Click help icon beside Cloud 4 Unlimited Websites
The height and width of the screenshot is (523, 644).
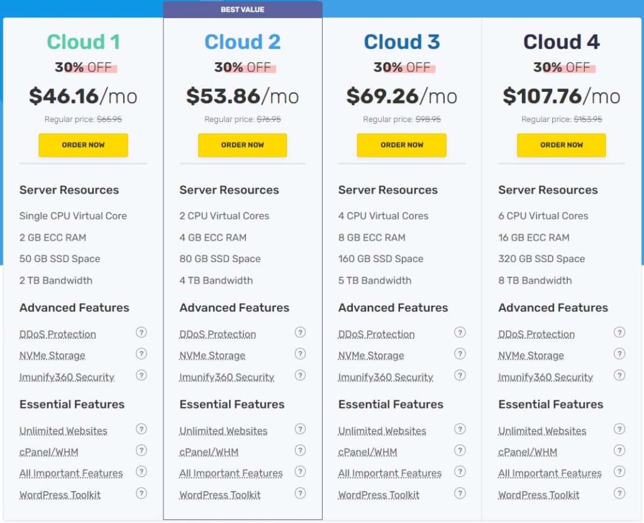click(619, 429)
